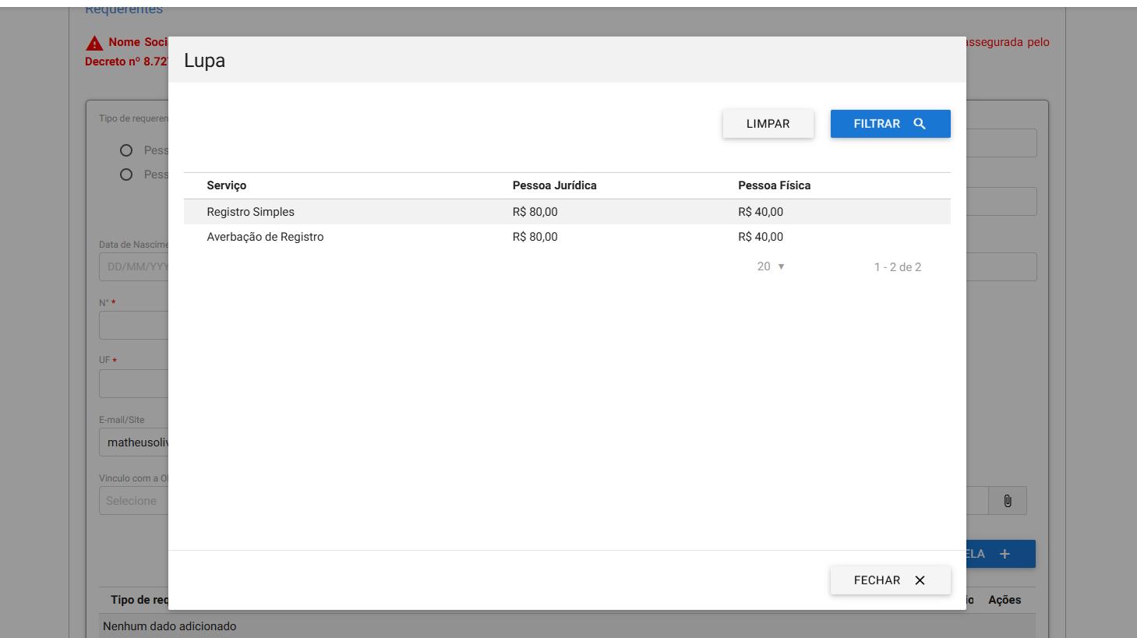
Task: Open the rows-per-page dropdown showing 20
Action: [x=771, y=266]
